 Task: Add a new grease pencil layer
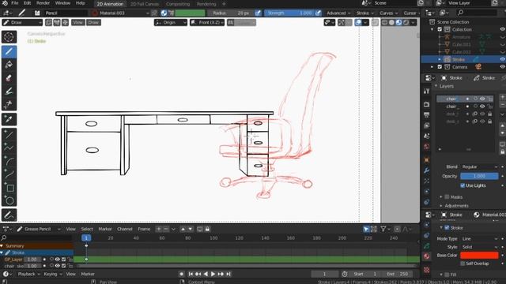[x=503, y=97]
